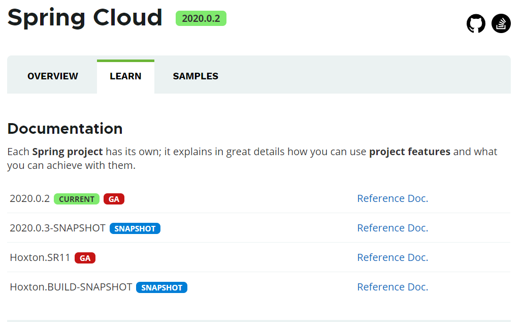
Task: Open Reference Doc. for Hoxton.BUILD-SNAPSHOT
Action: tap(393, 287)
